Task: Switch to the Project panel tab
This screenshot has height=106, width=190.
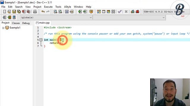Action: click(5, 23)
